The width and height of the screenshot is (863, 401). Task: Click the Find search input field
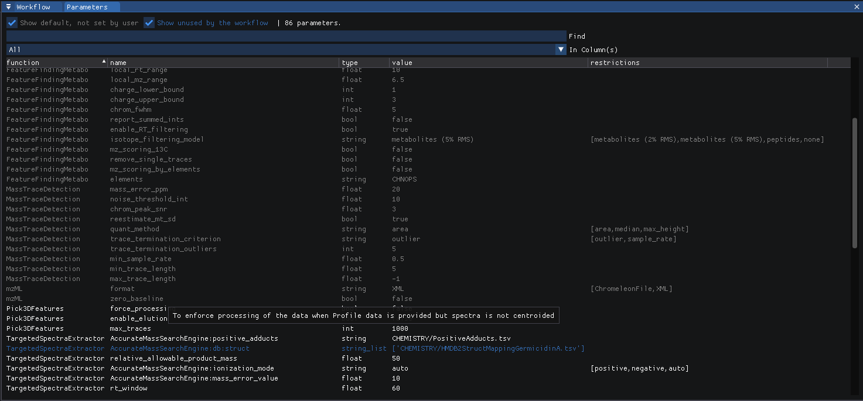coord(286,36)
